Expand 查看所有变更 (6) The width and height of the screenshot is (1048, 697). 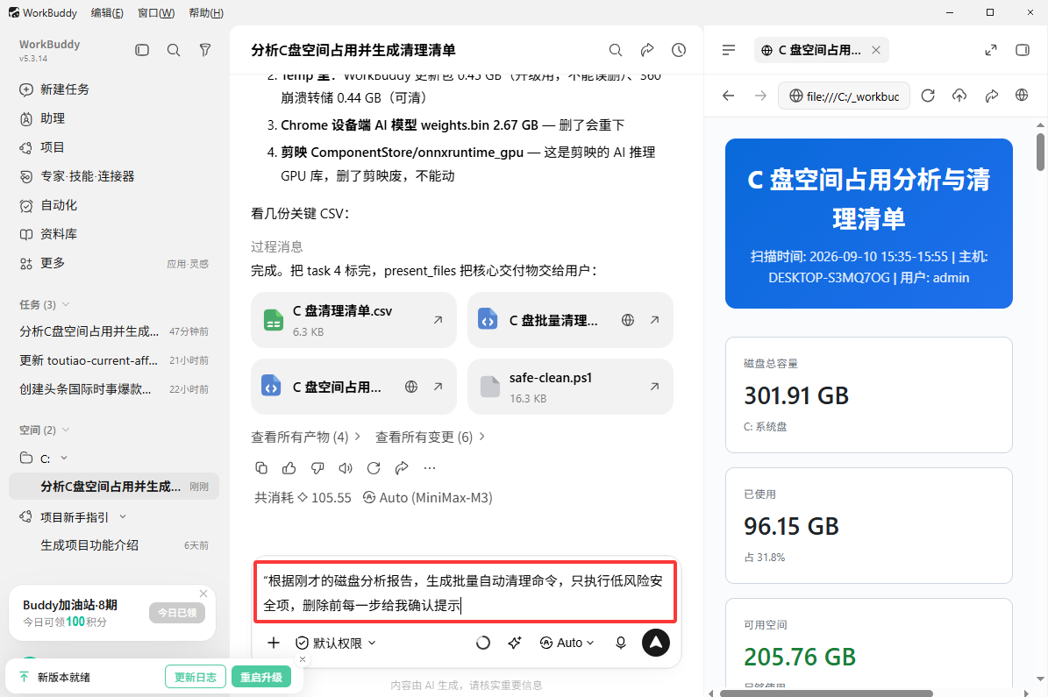[x=430, y=437]
